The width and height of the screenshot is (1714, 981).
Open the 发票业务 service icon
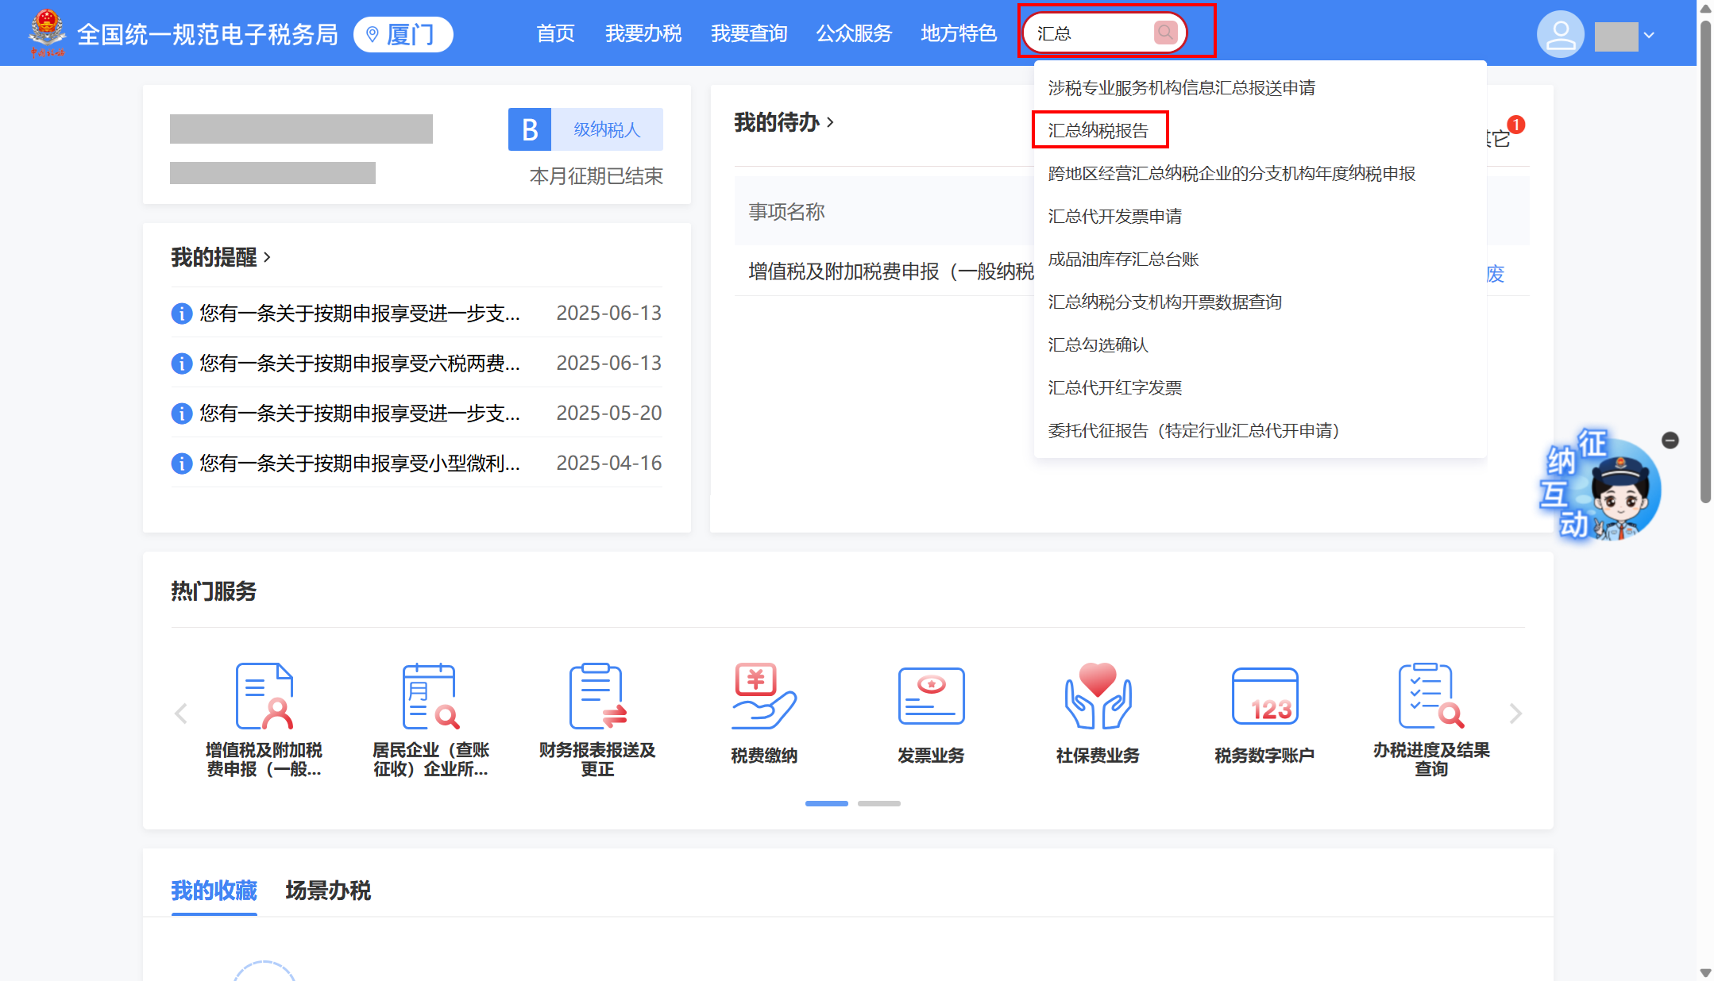pyautogui.click(x=931, y=697)
